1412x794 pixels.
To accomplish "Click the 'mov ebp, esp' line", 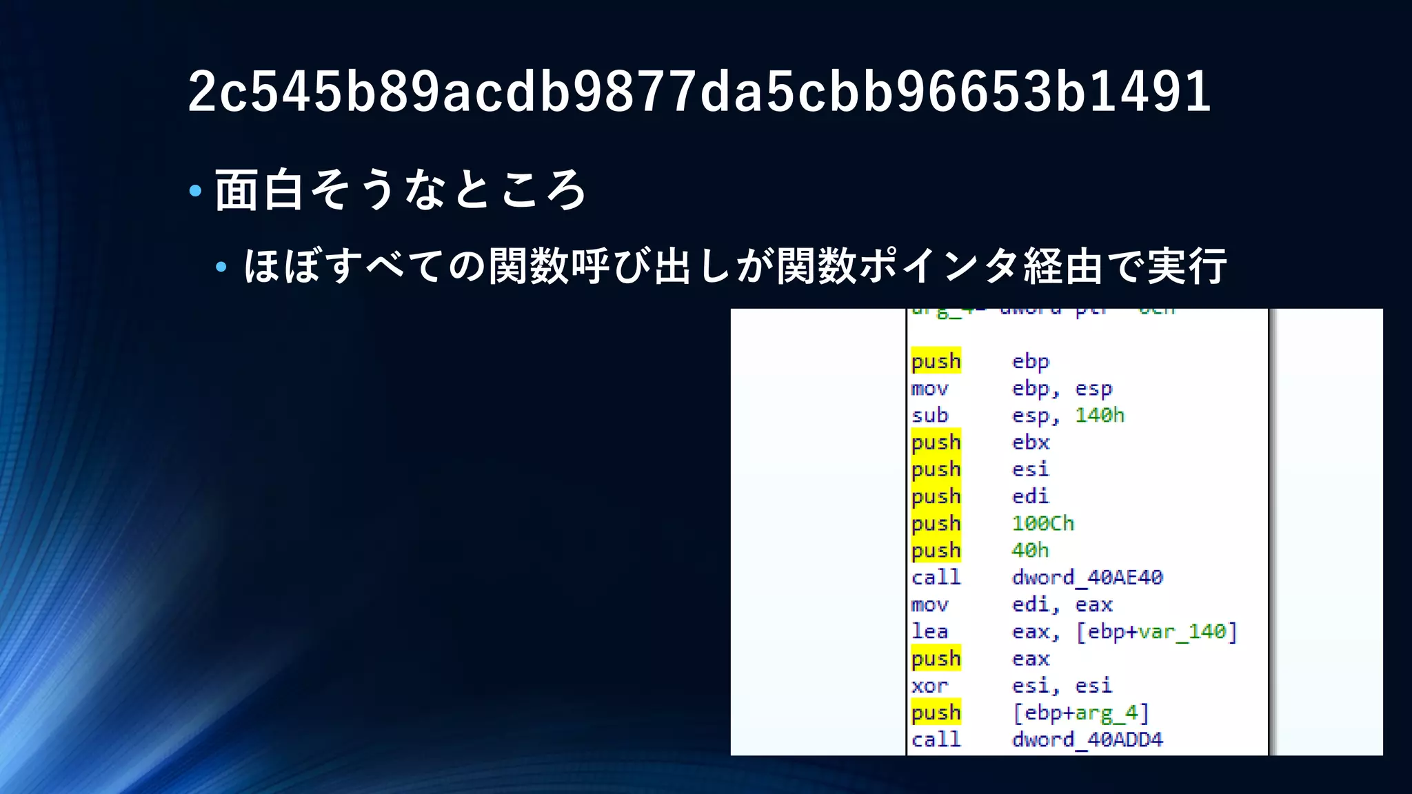I will pos(1011,389).
